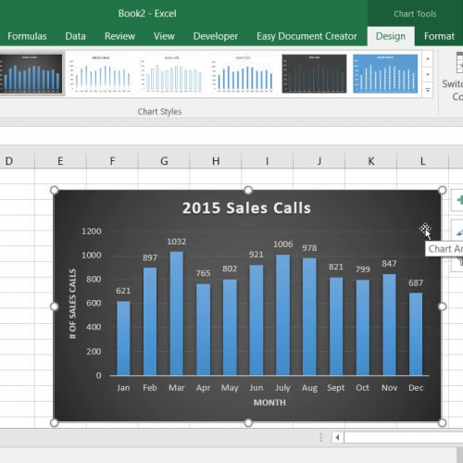Apply the dark gradient chart style thumbnail

(31, 74)
